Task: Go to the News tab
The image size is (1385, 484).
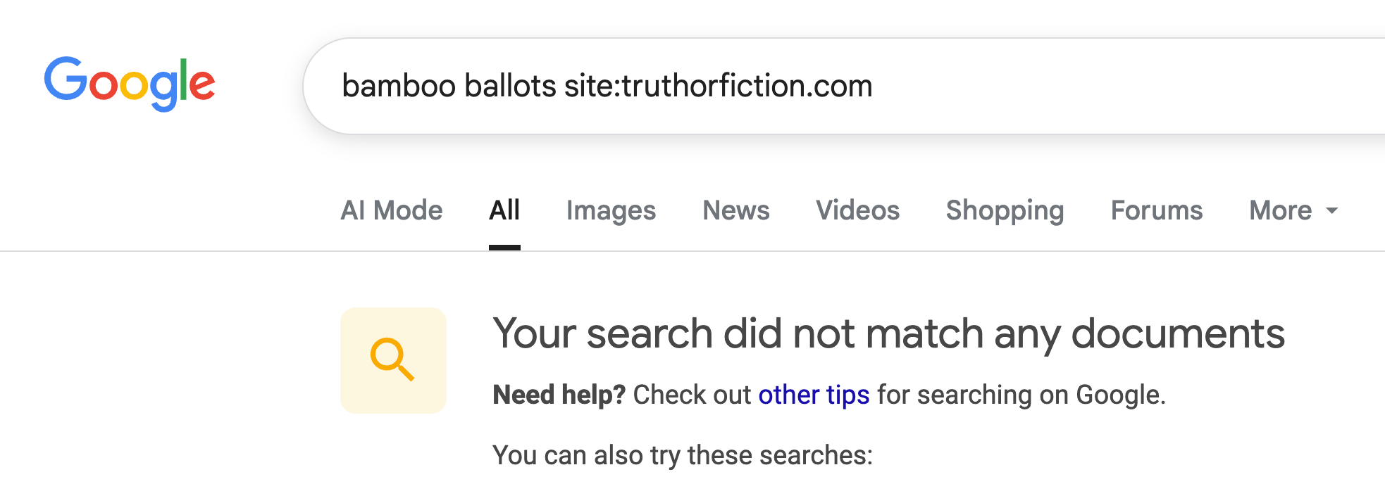Action: click(x=735, y=210)
